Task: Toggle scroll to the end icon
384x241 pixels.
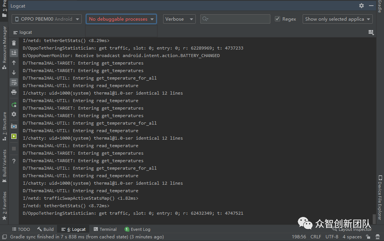Action: click(14, 53)
